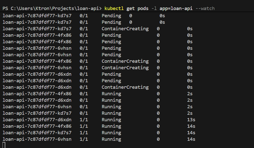
Task: Click the "pods" argument in the command
Action: [143, 8]
